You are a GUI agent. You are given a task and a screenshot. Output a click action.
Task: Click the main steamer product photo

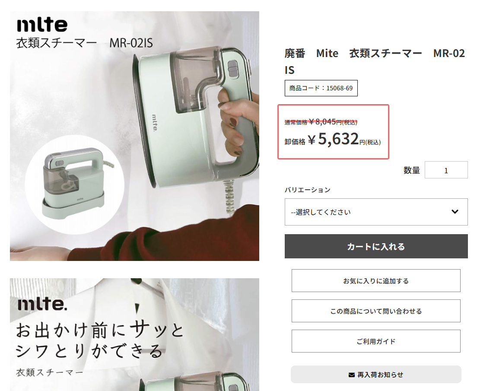pyautogui.click(x=134, y=136)
